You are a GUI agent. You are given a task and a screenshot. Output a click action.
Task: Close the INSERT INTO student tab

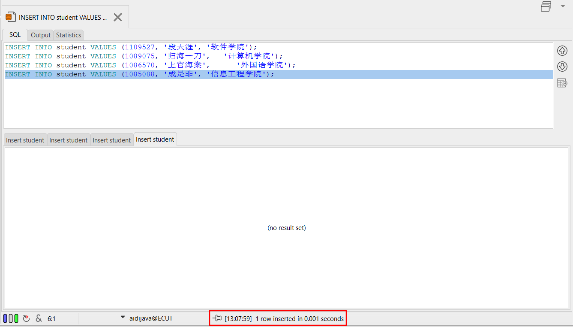[118, 17]
